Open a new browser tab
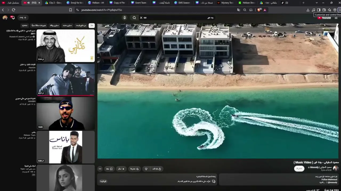 click(303, 3)
